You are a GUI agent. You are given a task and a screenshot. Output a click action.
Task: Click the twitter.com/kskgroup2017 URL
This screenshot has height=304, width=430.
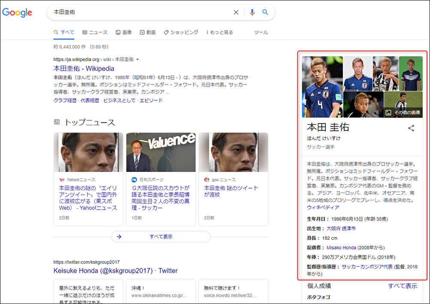[x=86, y=262]
